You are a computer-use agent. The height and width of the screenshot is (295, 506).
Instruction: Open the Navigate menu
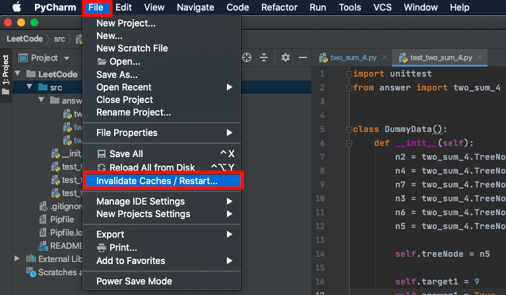(x=195, y=7)
